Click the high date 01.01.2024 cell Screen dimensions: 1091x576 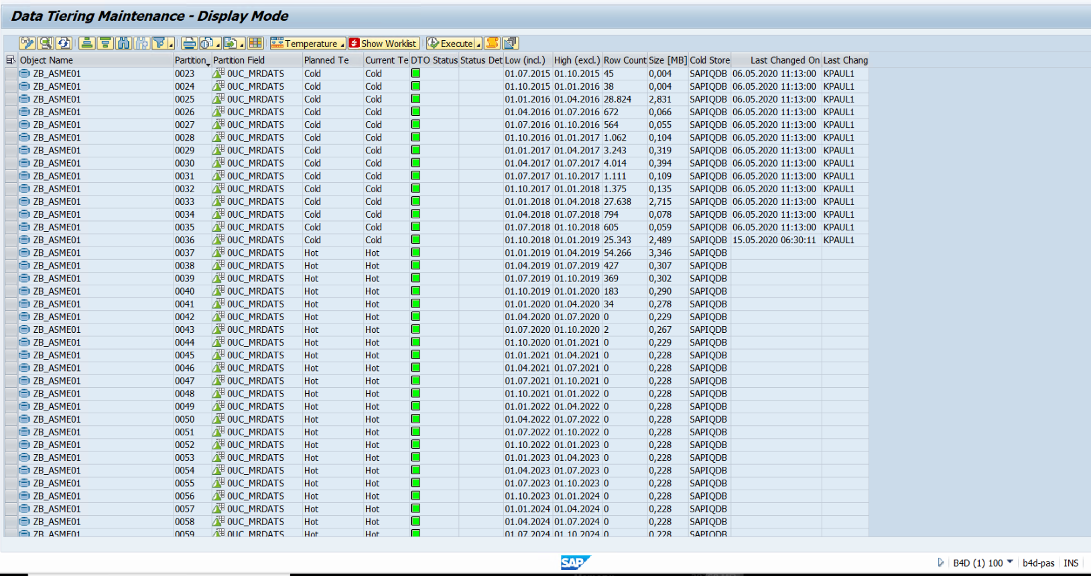577,496
